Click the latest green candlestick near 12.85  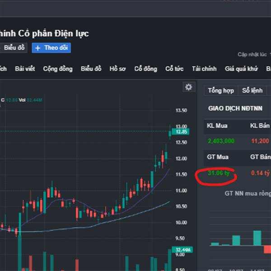click(x=170, y=134)
